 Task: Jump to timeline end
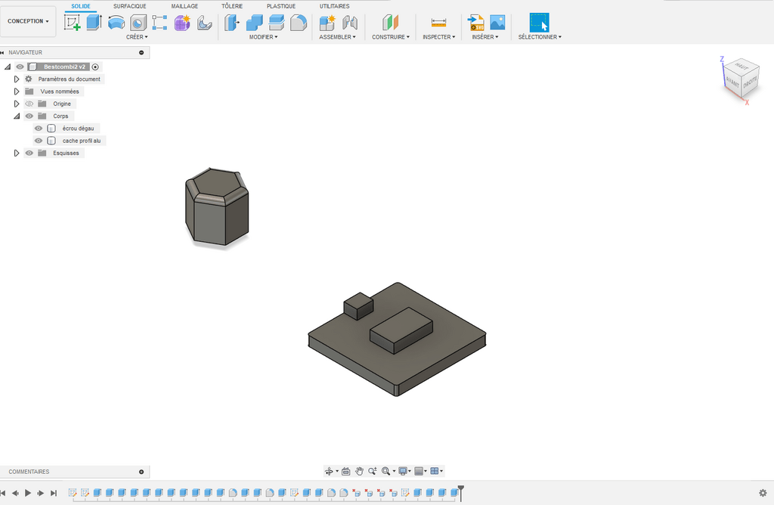[x=54, y=493]
